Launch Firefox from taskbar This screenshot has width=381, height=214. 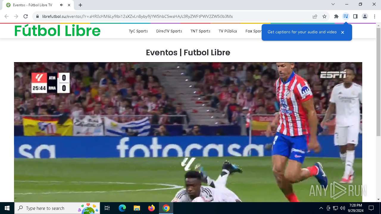[x=152, y=208]
